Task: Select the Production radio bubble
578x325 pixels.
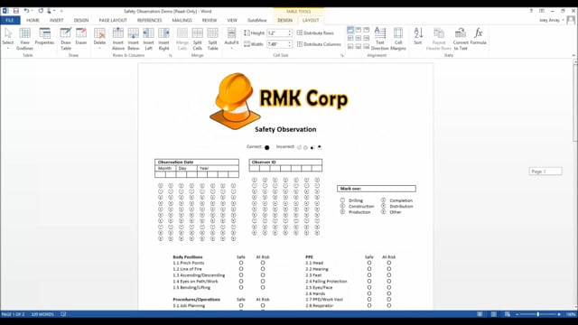Action: (342, 212)
